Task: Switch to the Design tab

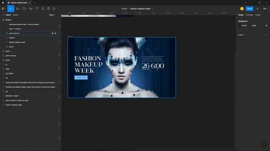Action: (x=241, y=15)
